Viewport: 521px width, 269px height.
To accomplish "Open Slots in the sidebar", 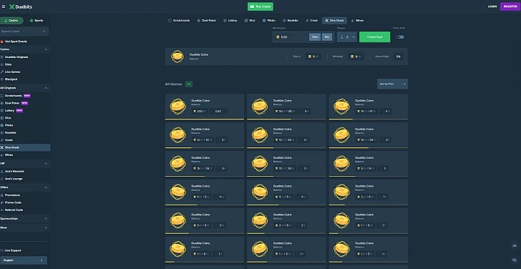I will (6, 64).
